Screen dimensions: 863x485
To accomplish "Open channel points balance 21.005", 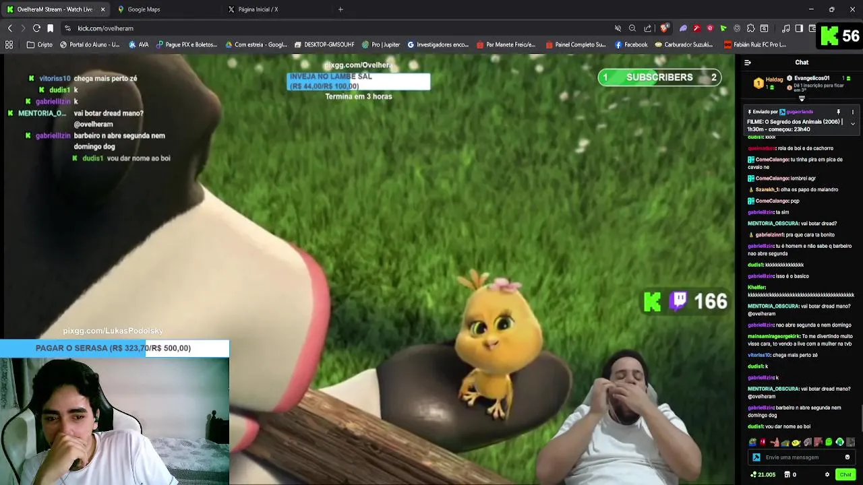I will [763, 475].
